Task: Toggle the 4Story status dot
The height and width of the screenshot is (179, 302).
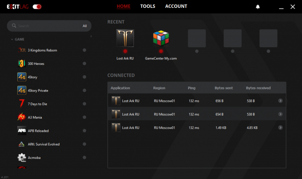Action: pyautogui.click(x=85, y=77)
